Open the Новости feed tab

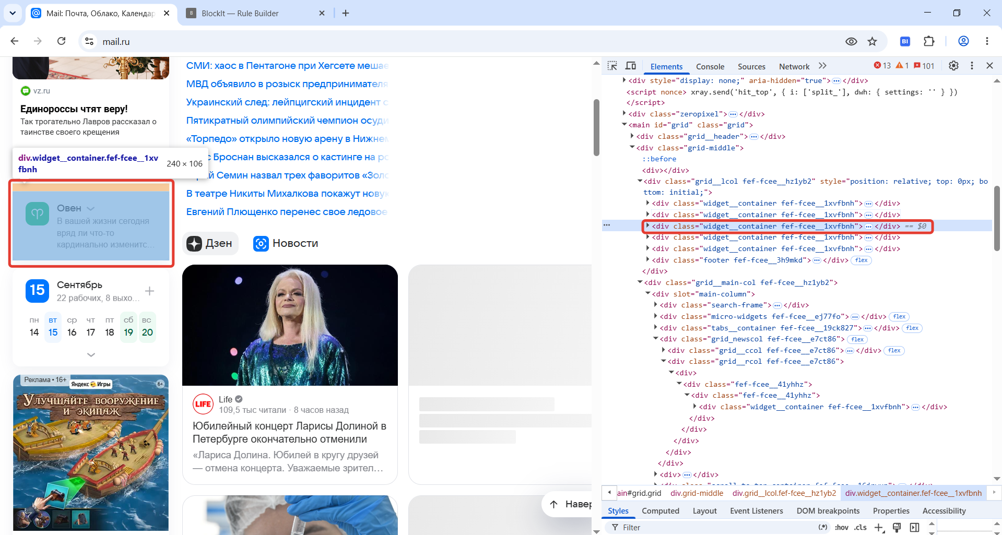286,243
